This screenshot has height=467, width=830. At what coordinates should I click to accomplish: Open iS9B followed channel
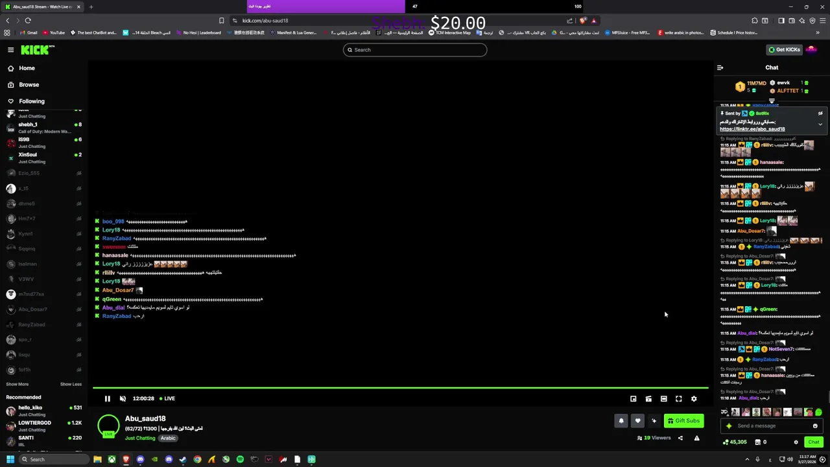(x=43, y=143)
